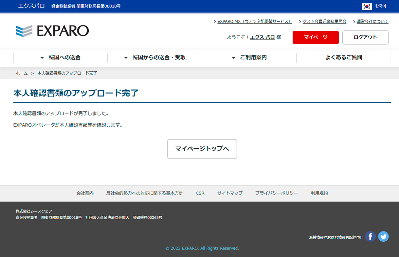This screenshot has height=257, width=399.
Task: Click the Korean flag icon
Action: click(367, 6)
